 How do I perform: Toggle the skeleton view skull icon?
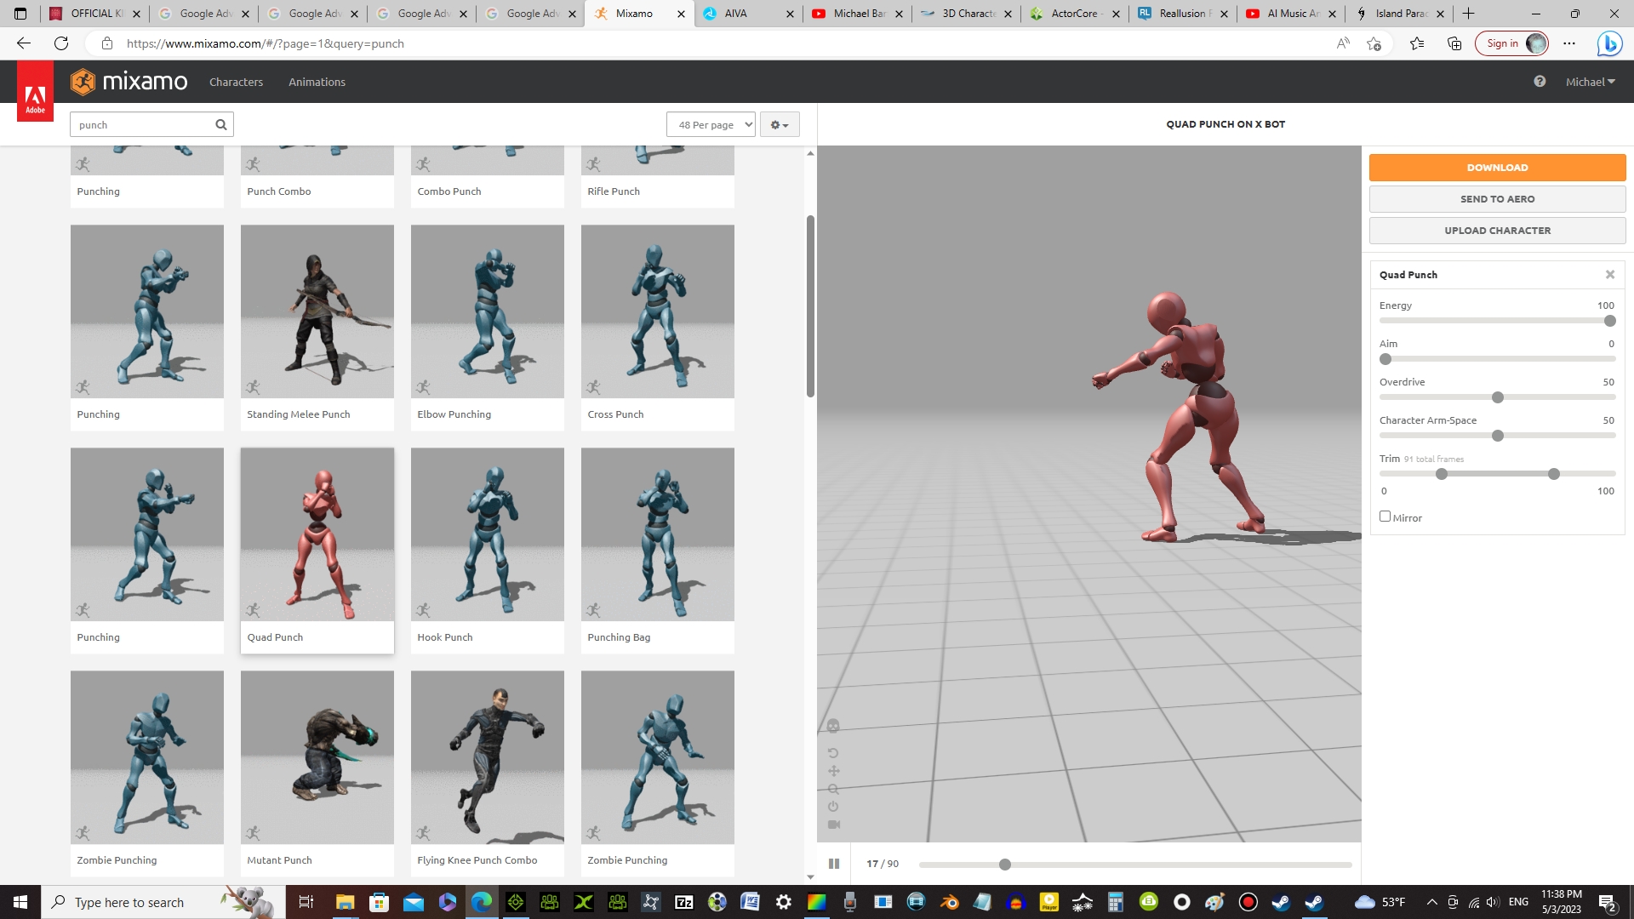pos(833,726)
